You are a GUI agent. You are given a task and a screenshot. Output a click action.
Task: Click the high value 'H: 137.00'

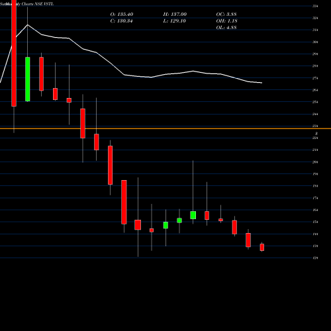[x=175, y=15]
